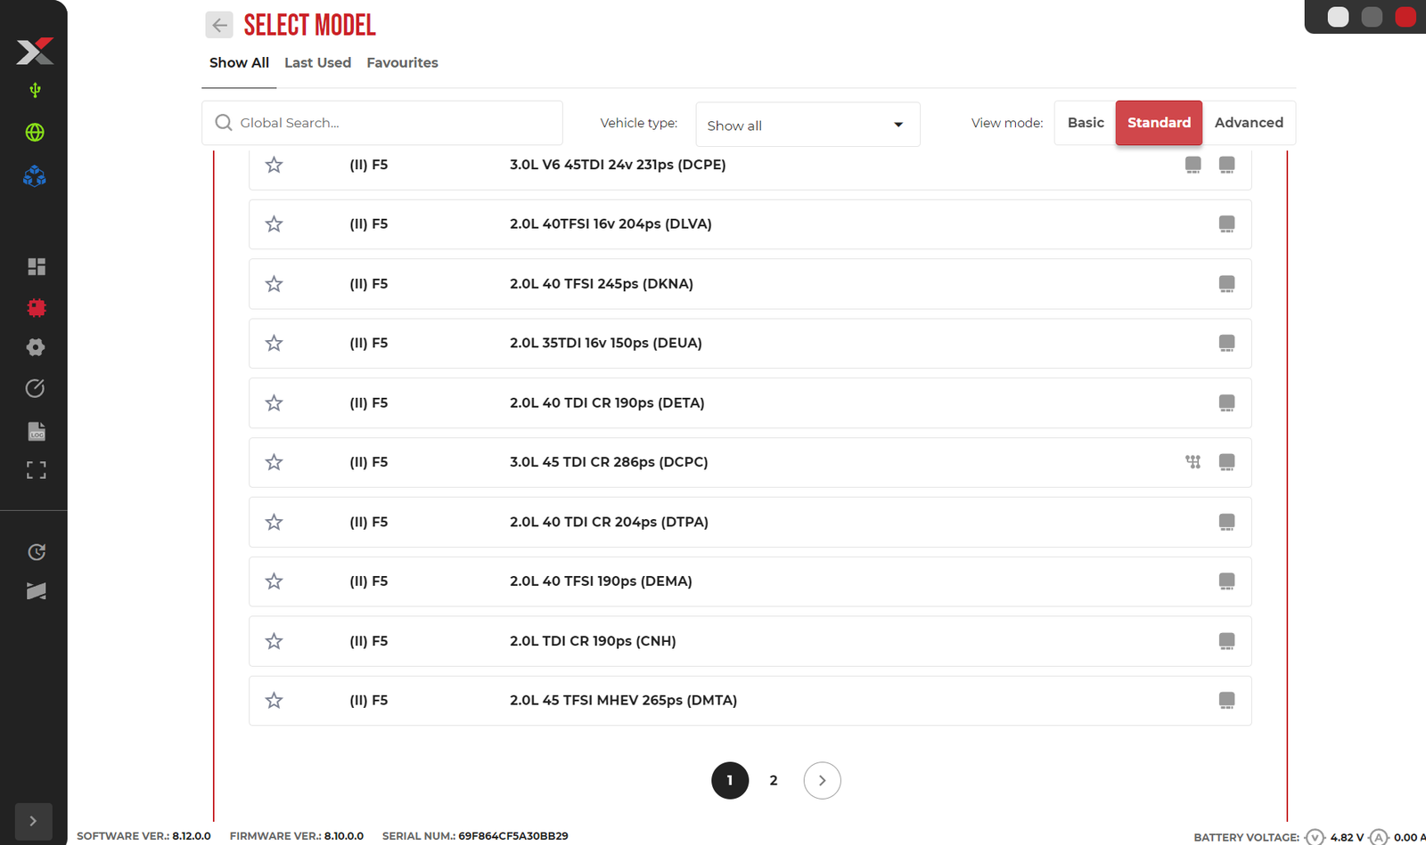Star the 3.0L 45 TDI 286ps (DCPC)
Screen dimensions: 1426x845
pos(274,462)
